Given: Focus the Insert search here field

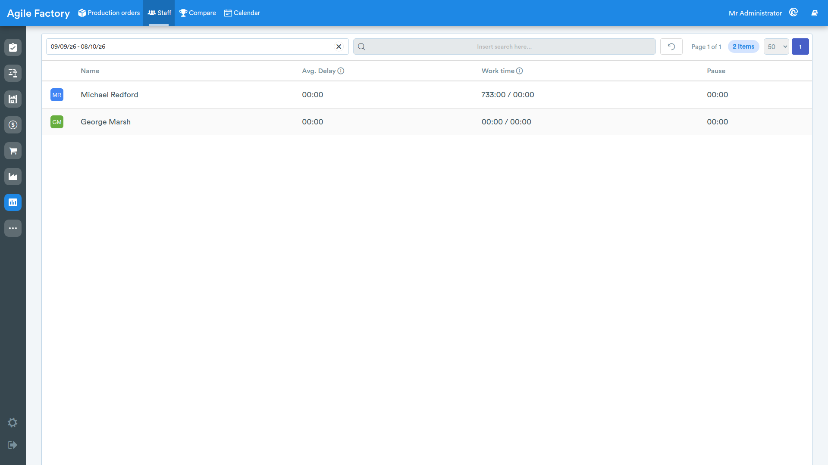Looking at the screenshot, I should pos(505,46).
